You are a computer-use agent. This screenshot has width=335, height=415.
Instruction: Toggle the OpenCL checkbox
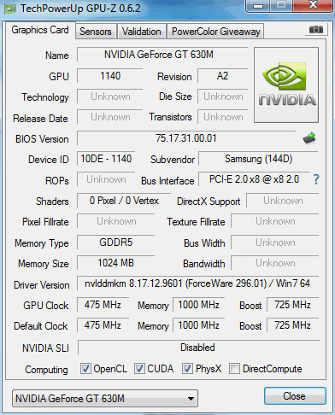85,368
